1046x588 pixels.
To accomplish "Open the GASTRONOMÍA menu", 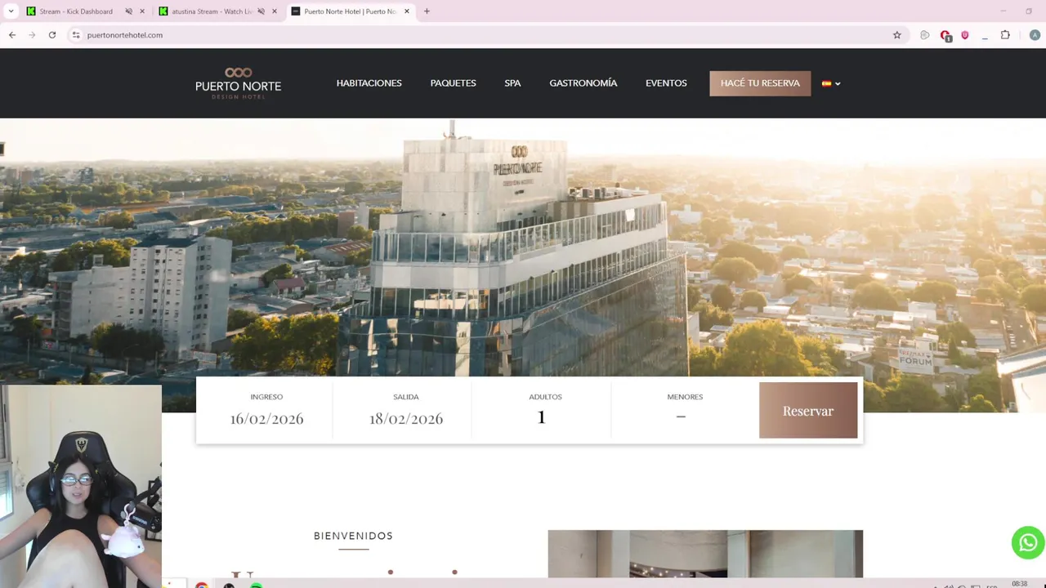I will coord(583,83).
